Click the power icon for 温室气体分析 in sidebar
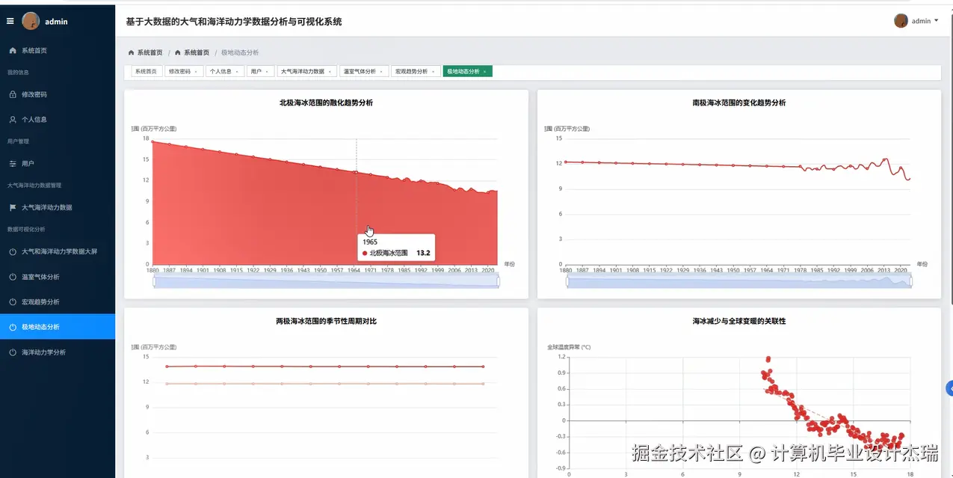This screenshot has height=478, width=953. [13, 277]
